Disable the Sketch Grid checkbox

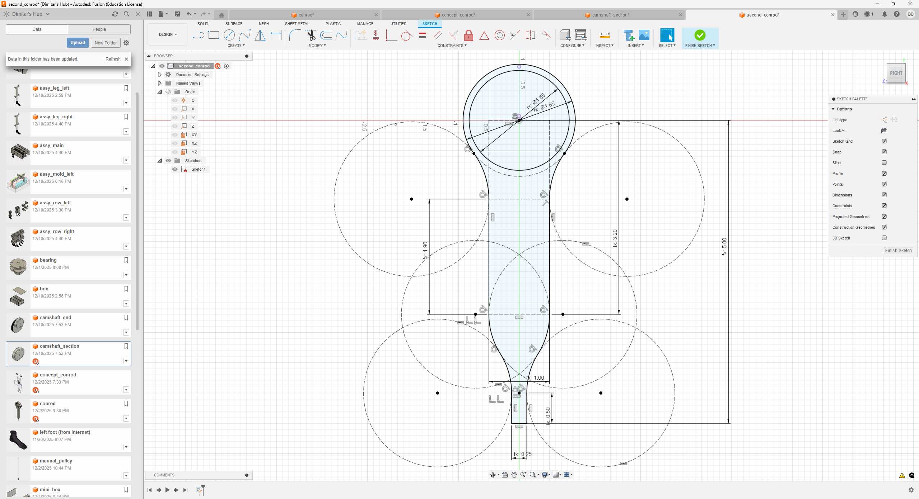click(x=884, y=141)
